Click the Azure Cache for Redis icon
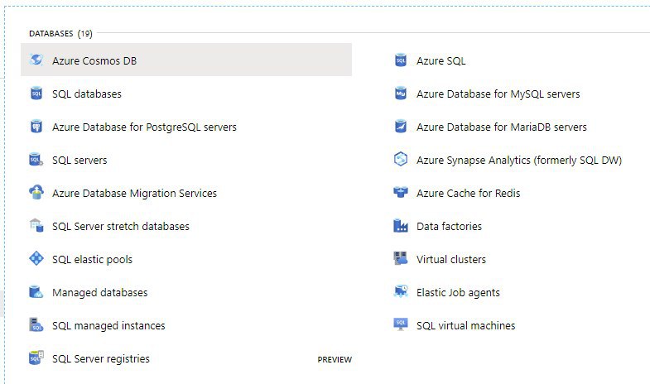 pos(401,192)
